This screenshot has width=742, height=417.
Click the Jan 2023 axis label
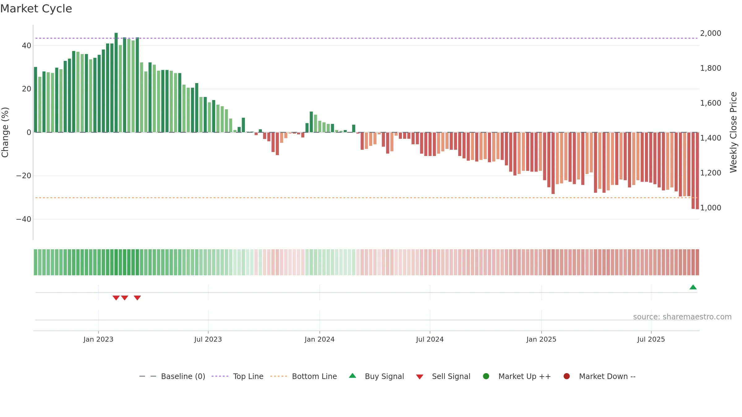tap(98, 339)
